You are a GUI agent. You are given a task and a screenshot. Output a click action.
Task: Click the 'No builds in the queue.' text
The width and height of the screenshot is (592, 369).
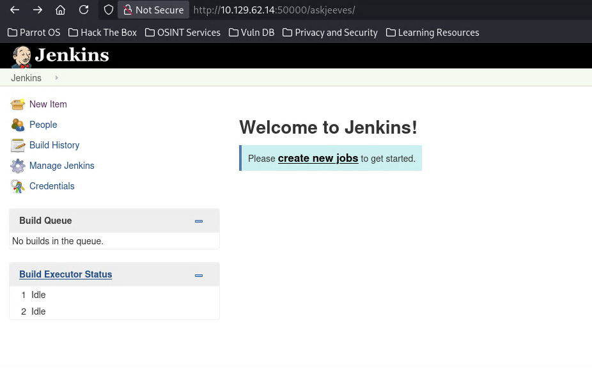(x=58, y=241)
